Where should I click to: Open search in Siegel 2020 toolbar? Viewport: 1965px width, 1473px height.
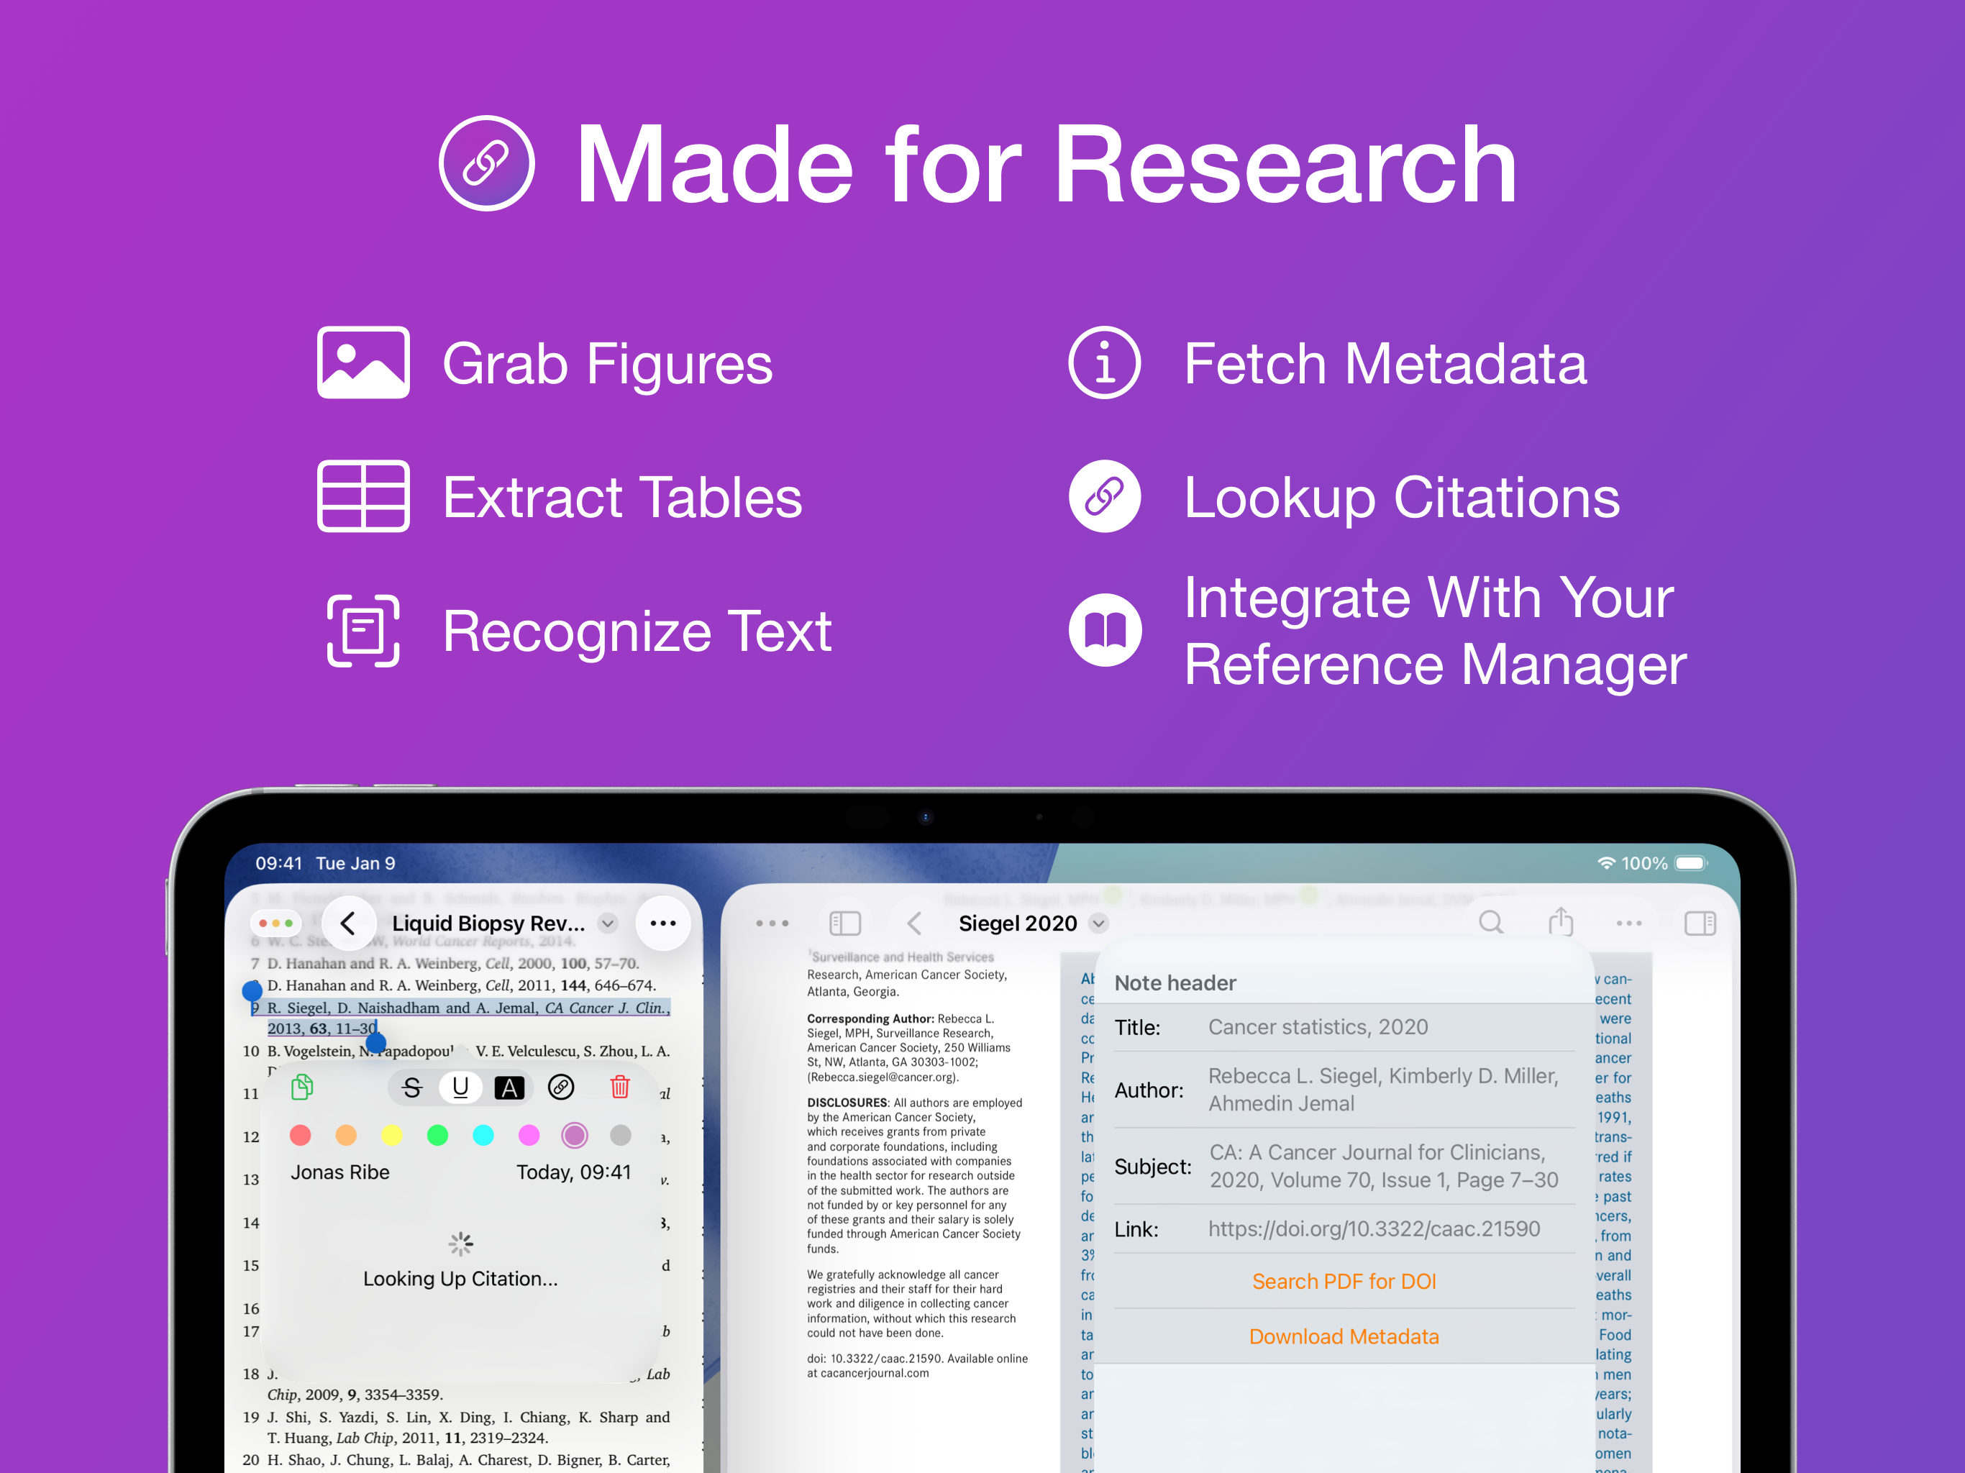(1490, 923)
